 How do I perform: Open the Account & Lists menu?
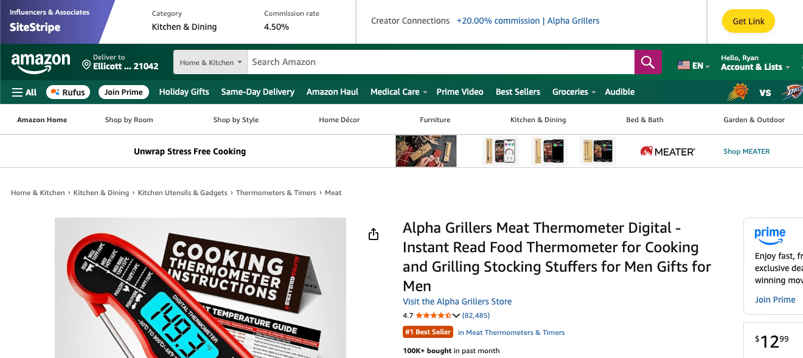(x=755, y=67)
